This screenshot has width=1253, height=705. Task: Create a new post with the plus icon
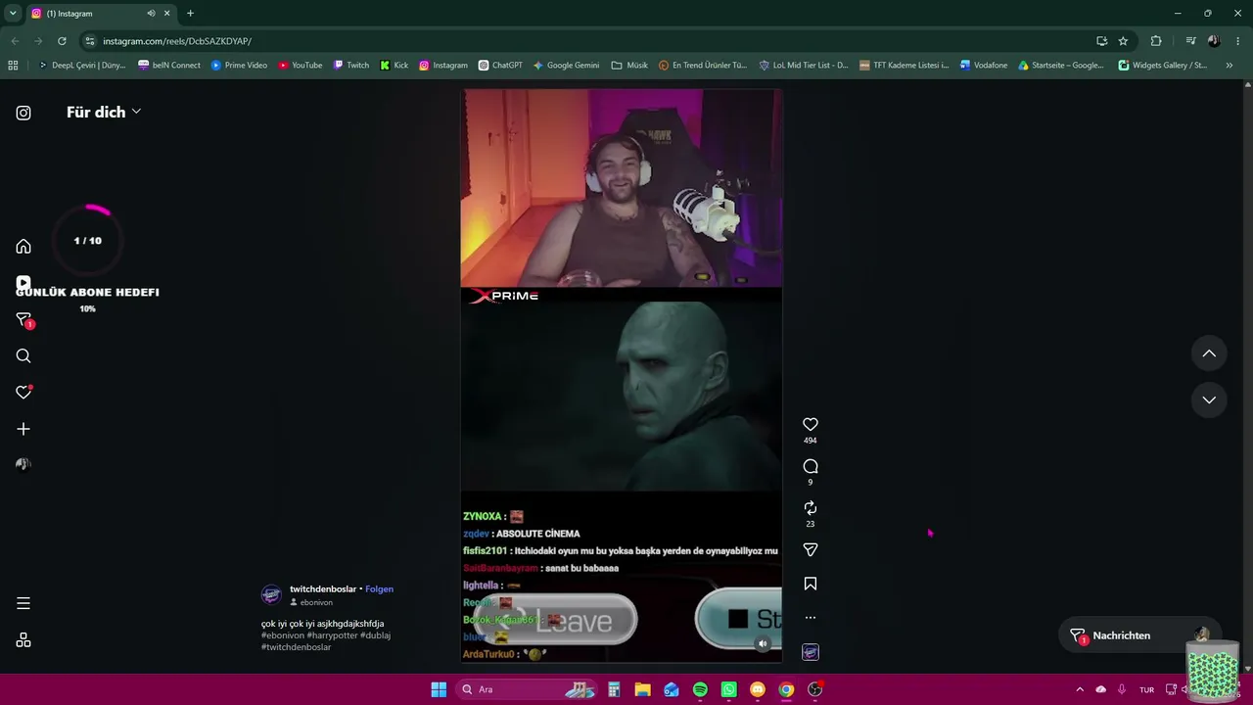point(23,429)
